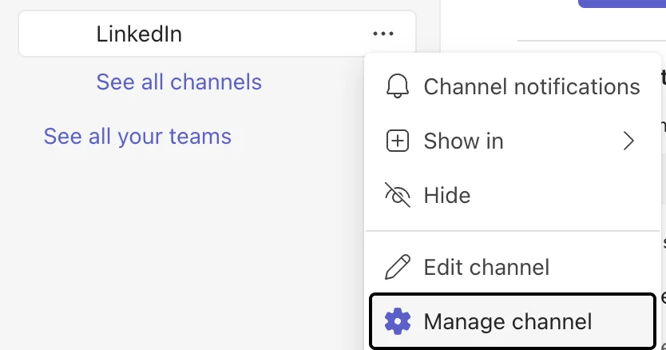Click the gear icon beside Manage channel
666x350 pixels.
coord(398,321)
